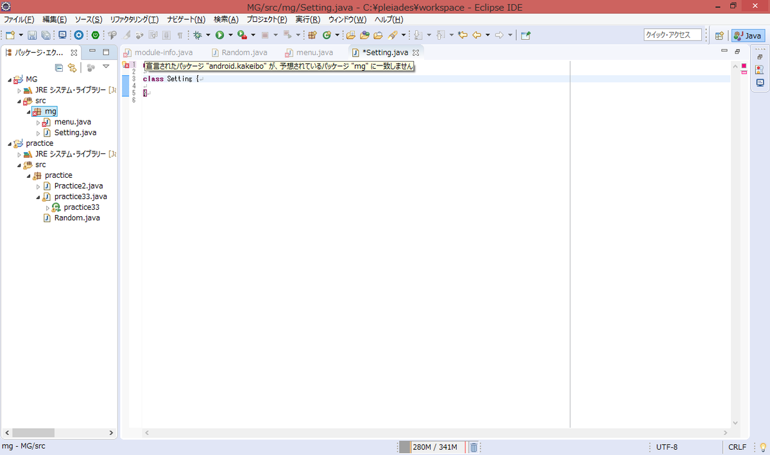Jump to Last Edit Location arrow icon
This screenshot has width=770, height=455.
[x=462, y=35]
